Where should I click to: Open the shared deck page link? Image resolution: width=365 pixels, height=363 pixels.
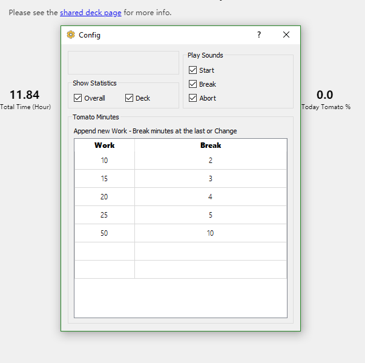(x=90, y=12)
